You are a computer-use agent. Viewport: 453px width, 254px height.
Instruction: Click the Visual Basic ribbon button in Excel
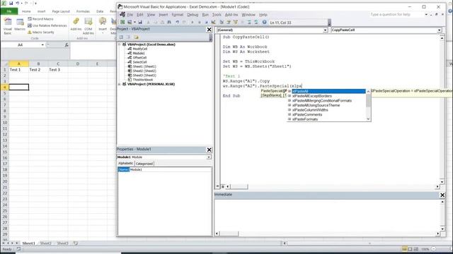[x=8, y=26]
